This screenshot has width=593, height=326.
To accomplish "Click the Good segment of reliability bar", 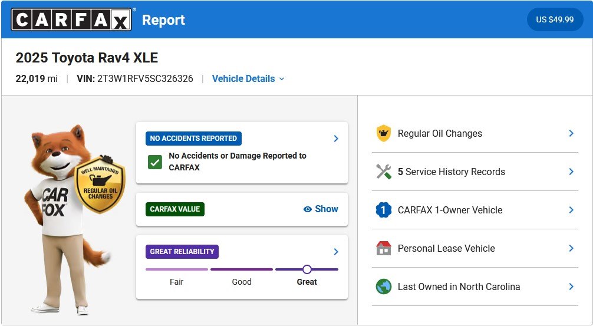I will point(242,269).
